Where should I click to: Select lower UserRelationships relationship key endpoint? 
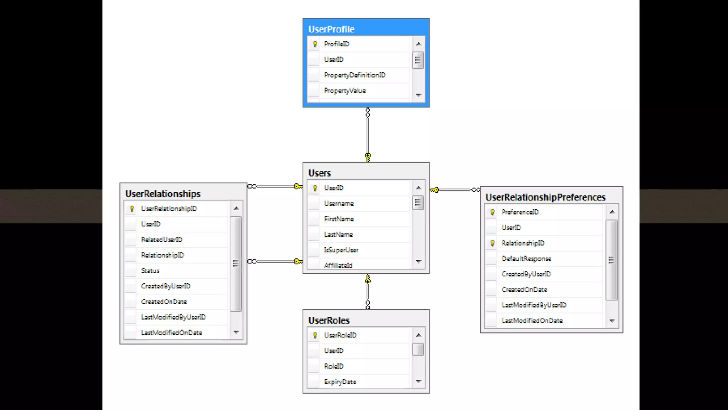(298, 262)
